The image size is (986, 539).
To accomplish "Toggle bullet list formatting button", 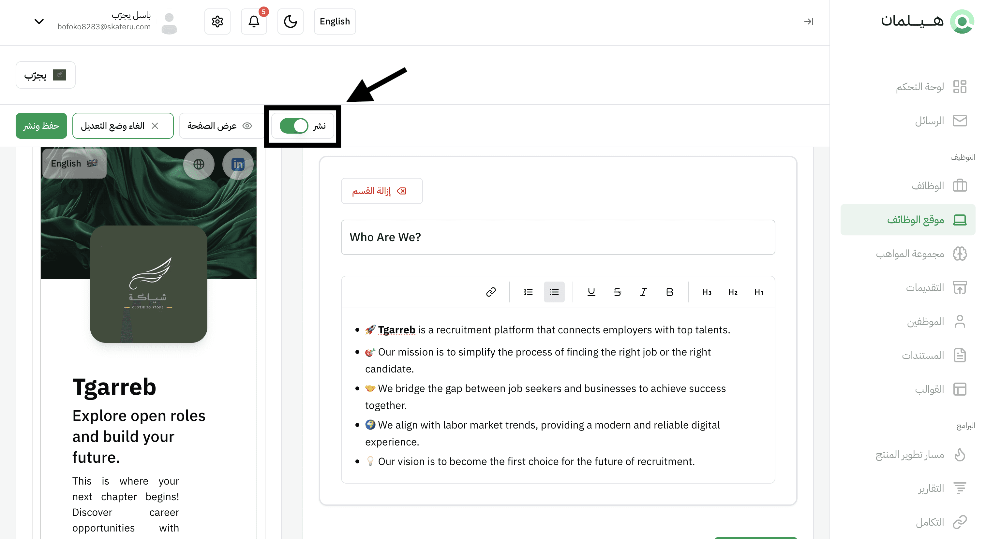I will [554, 292].
